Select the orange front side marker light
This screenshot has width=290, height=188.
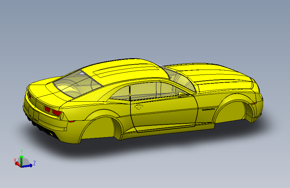pos(254,103)
